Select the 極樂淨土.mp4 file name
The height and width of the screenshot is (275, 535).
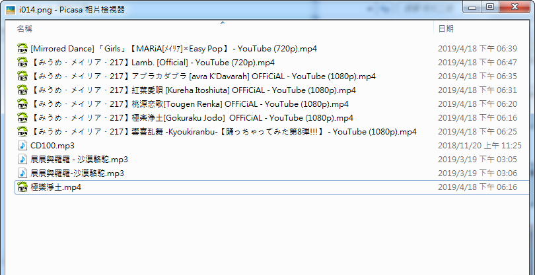55,187
